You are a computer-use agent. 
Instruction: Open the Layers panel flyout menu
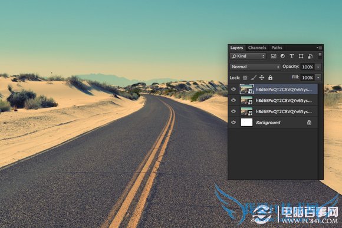(x=320, y=48)
